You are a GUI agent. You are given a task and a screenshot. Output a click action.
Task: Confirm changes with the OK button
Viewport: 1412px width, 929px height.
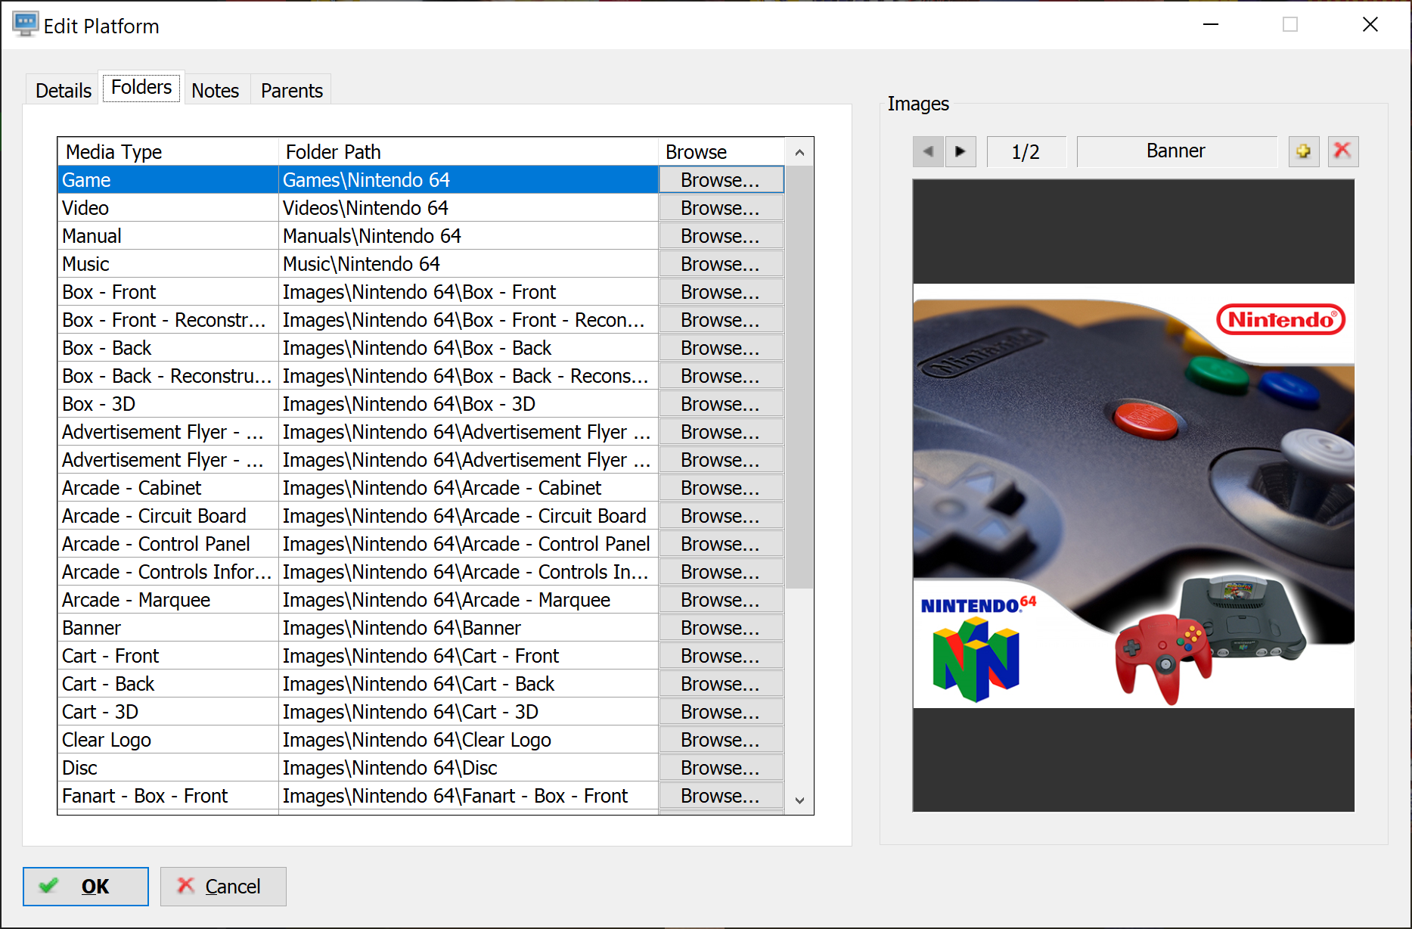pos(85,886)
